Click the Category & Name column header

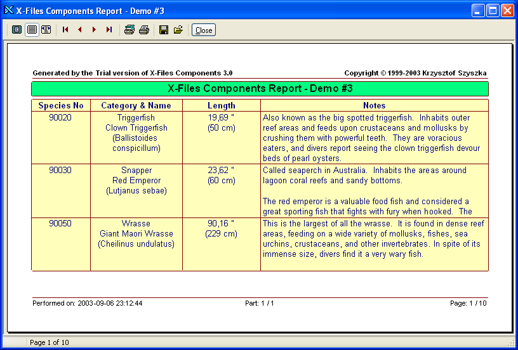(x=136, y=106)
